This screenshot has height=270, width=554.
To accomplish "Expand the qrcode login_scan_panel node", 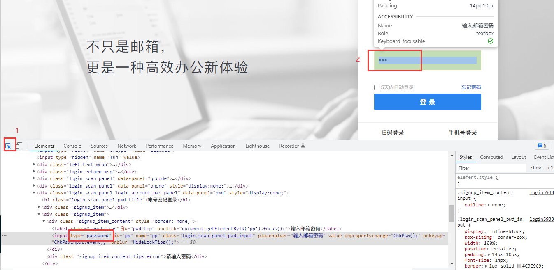I will (34, 178).
